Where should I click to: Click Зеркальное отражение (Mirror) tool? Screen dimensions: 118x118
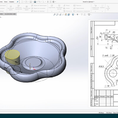tap(82, 11)
